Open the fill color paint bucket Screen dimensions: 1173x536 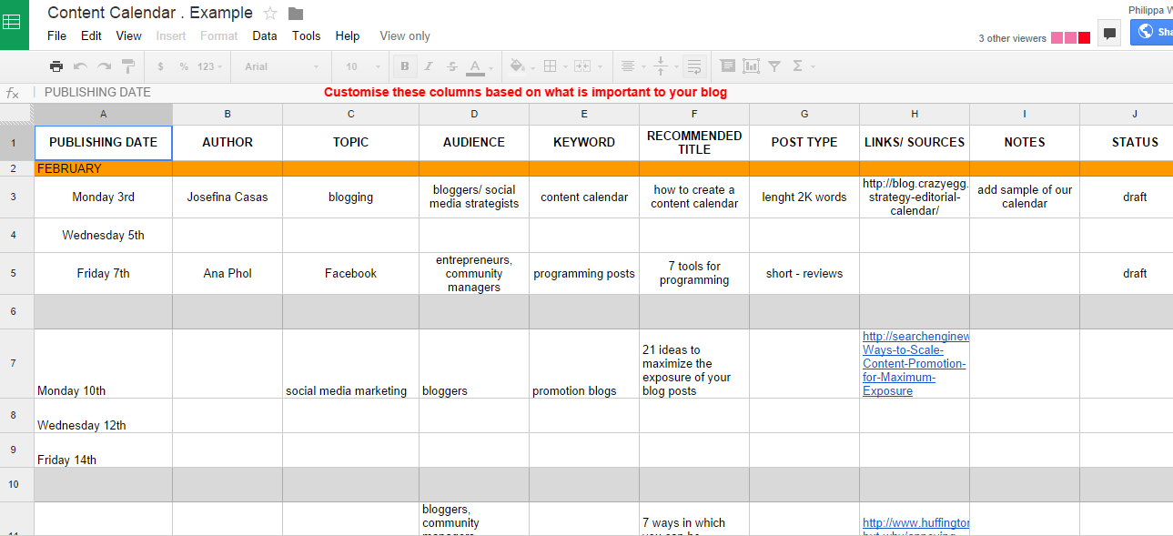pyautogui.click(x=518, y=66)
